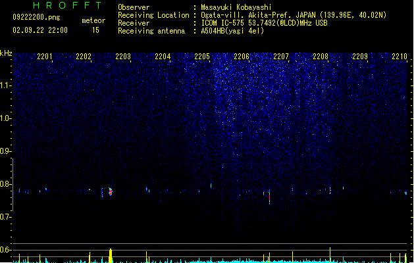Click the 2209 time marker
This screenshot has width=414, height=263.
[360, 56]
